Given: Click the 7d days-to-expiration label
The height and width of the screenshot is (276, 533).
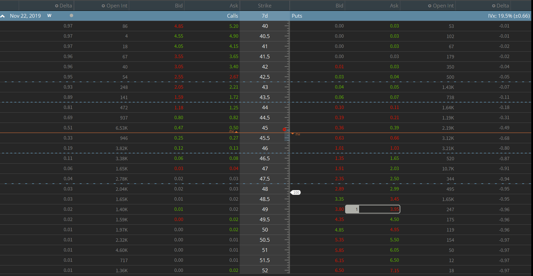Looking at the screenshot, I should tap(264, 16).
